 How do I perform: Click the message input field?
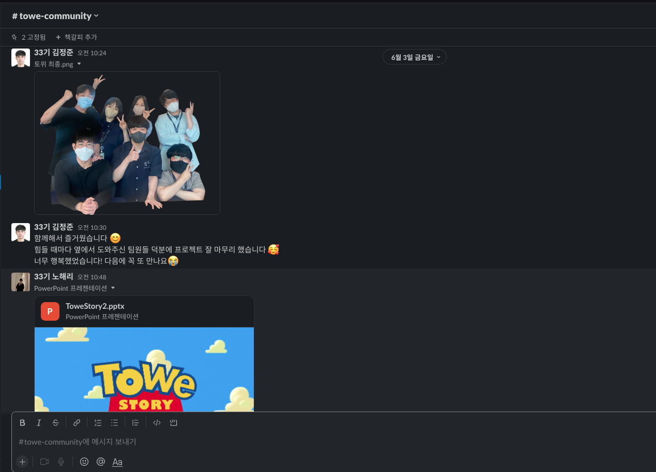[207, 442]
